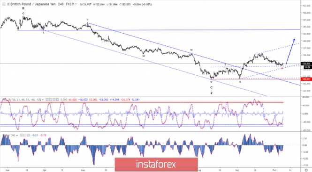The image size is (312, 172).
Task: Click the bar countdown timer label 26:36
Action: (307, 67)
